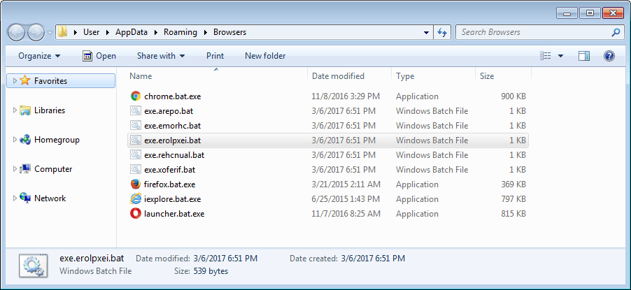This screenshot has height=290, width=631.
Task: Open the Organize dropdown menu
Action: coord(39,56)
